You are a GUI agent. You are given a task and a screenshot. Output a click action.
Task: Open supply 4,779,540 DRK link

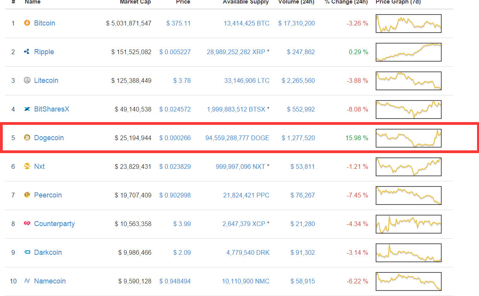point(248,252)
